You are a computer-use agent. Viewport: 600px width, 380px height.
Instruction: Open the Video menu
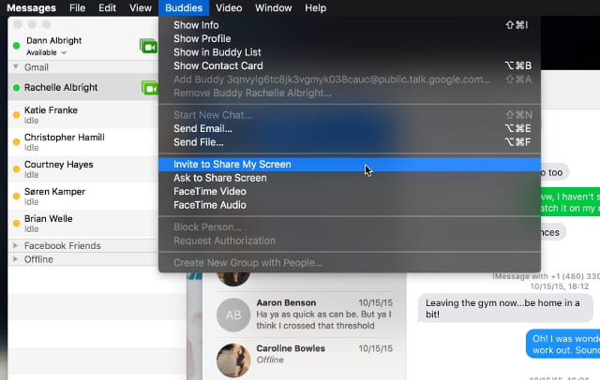(229, 7)
